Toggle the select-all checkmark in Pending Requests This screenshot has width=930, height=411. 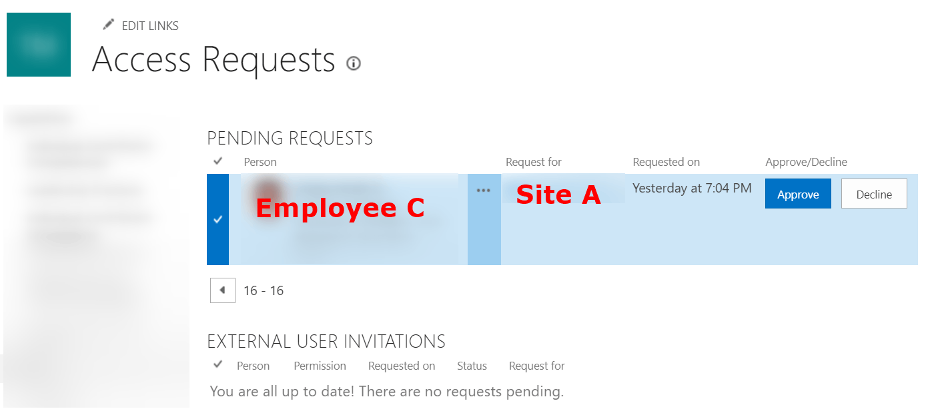tap(217, 161)
